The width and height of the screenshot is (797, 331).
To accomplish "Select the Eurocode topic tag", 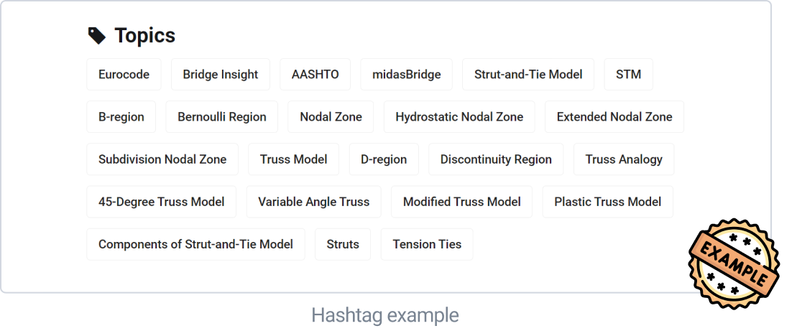I will coord(124,75).
